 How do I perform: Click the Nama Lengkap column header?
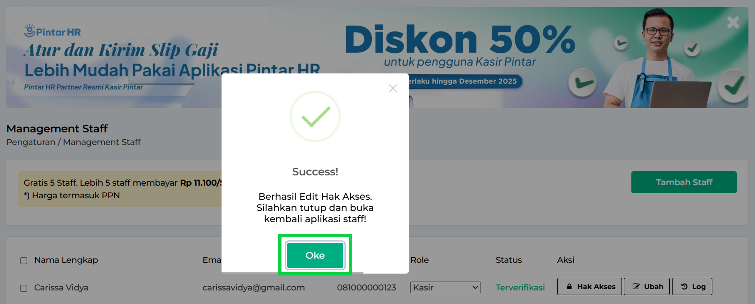pos(66,260)
